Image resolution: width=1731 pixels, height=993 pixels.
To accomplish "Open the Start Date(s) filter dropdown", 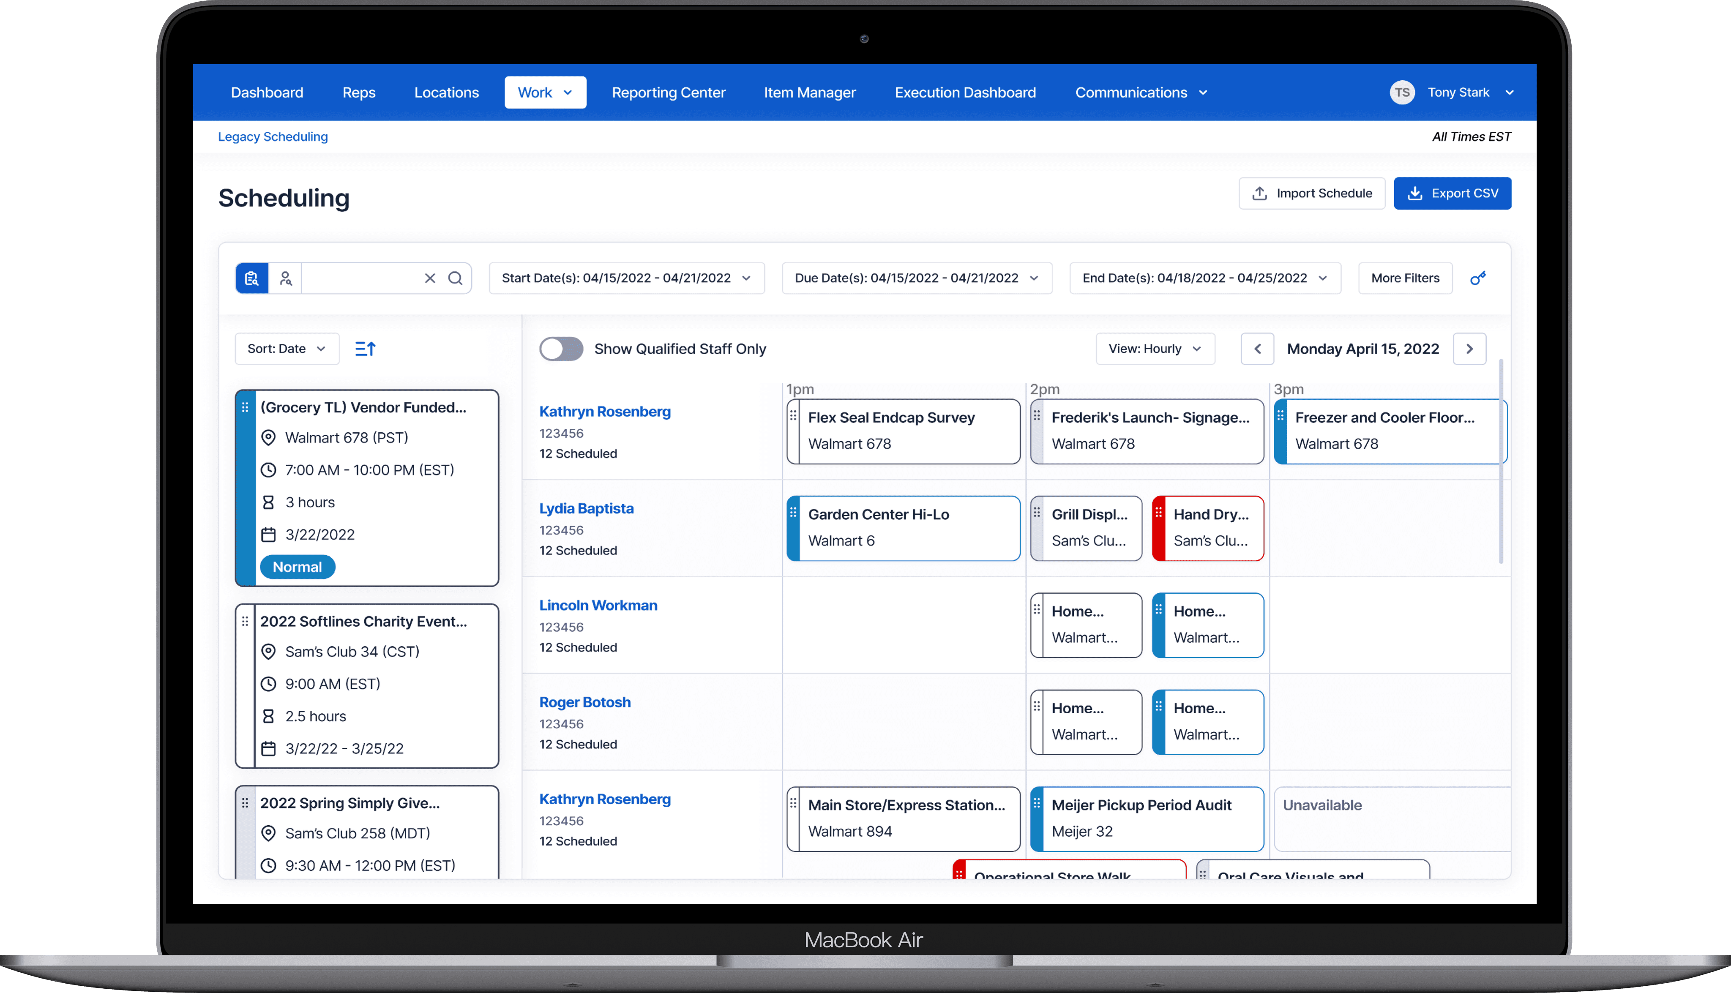I will pos(626,278).
